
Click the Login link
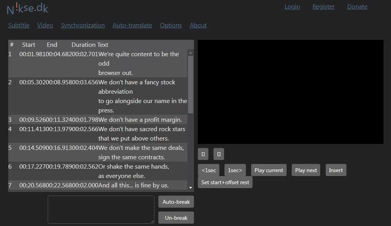[x=292, y=7]
